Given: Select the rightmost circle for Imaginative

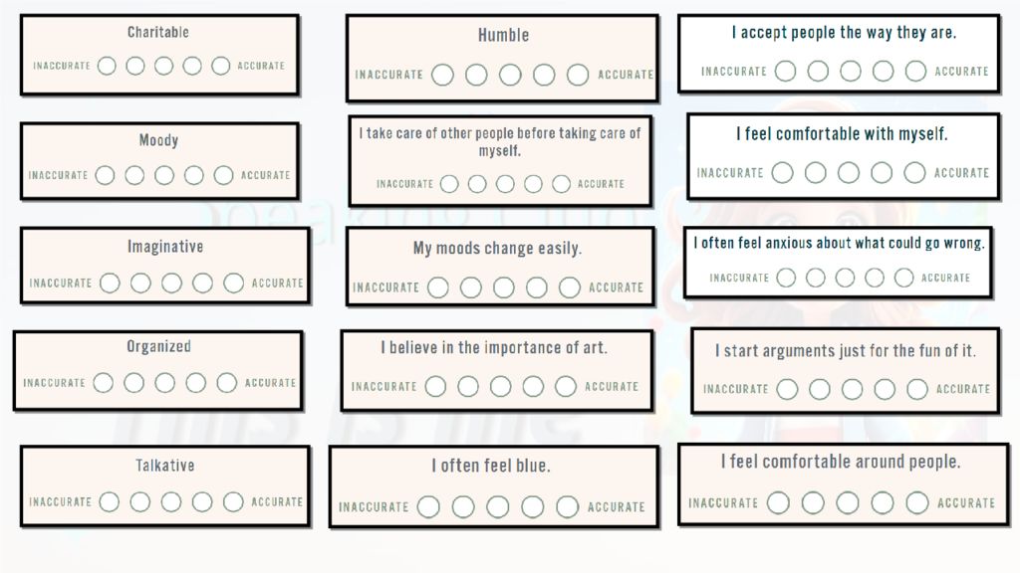Looking at the screenshot, I should 234,284.
